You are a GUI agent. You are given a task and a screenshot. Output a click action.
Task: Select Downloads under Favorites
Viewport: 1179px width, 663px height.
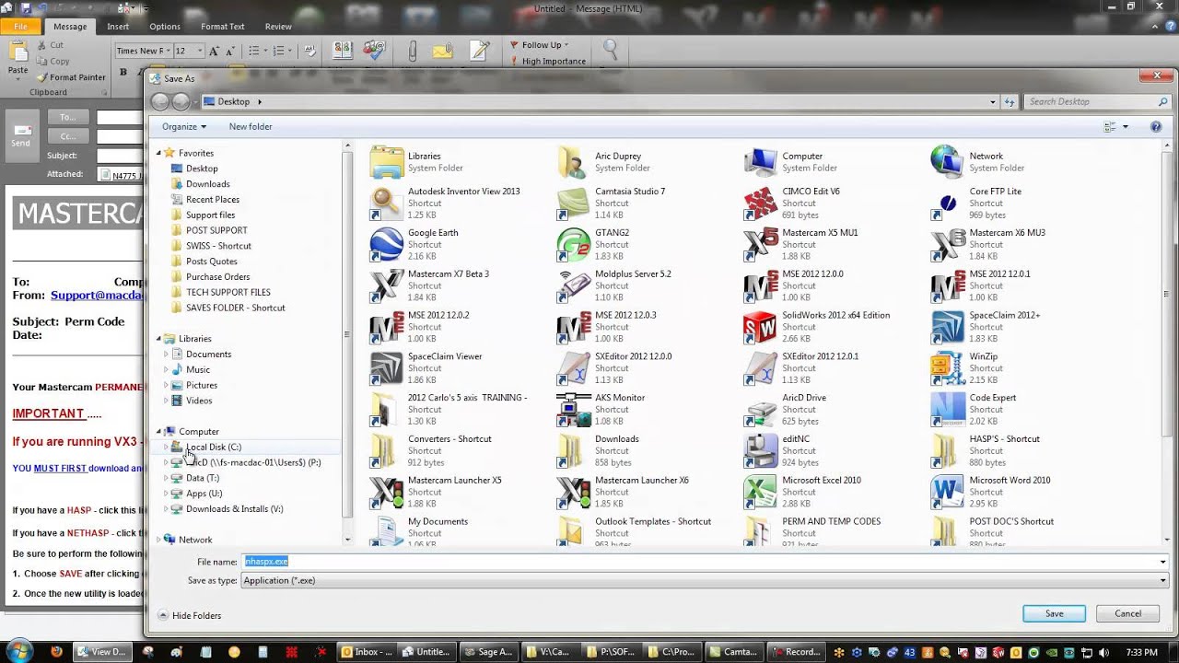(x=208, y=184)
